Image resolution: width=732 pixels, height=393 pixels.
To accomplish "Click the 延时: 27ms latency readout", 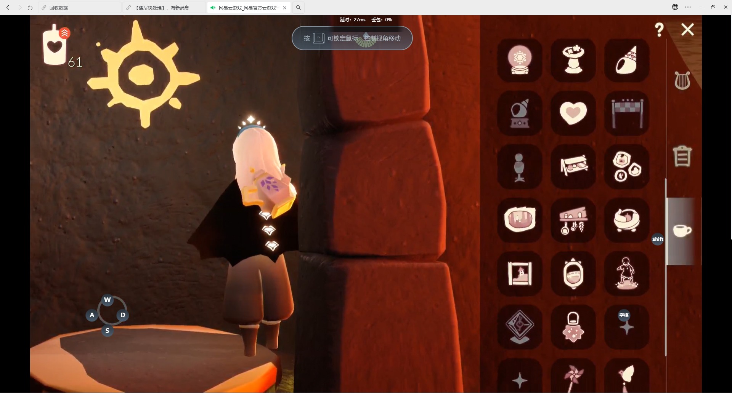I will (353, 20).
